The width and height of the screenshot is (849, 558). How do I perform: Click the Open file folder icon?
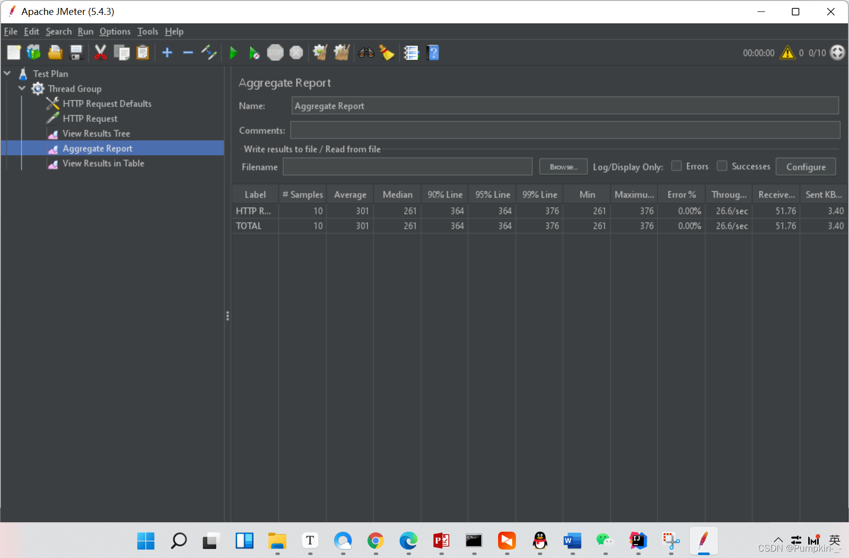coord(55,52)
